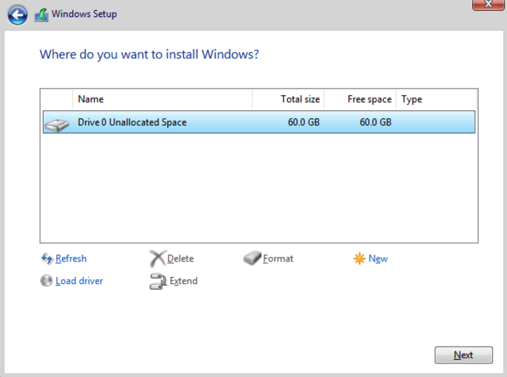Click the Refresh arrows icon

[46, 258]
